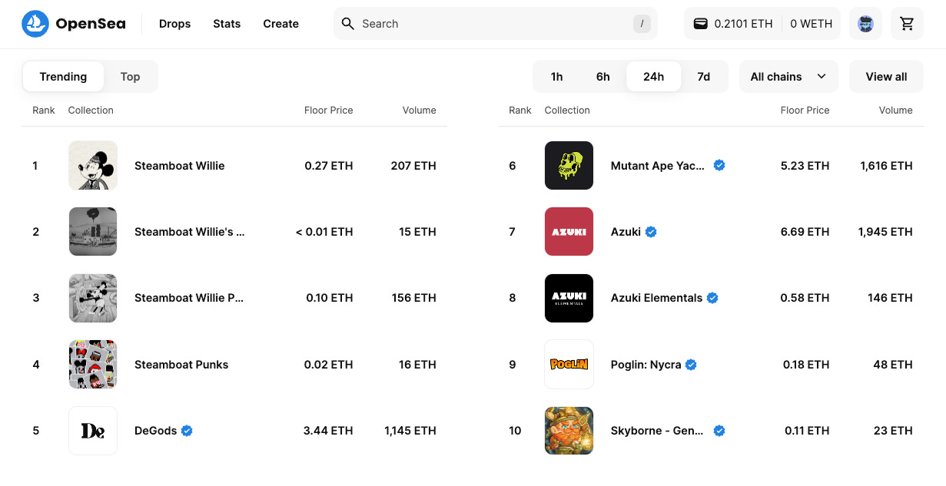Open the DeGods collection name
This screenshot has height=486, width=946.
tap(156, 431)
